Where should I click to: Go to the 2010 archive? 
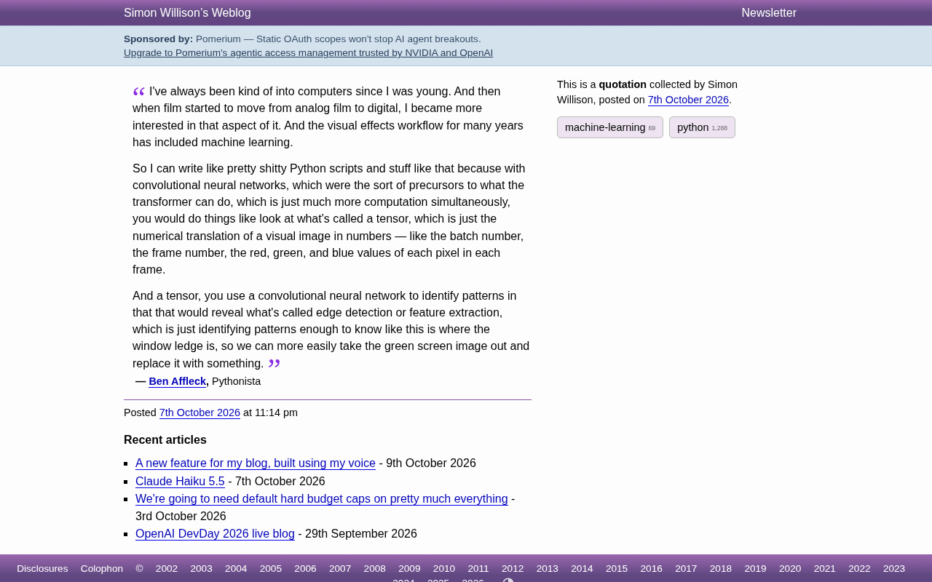[444, 568]
